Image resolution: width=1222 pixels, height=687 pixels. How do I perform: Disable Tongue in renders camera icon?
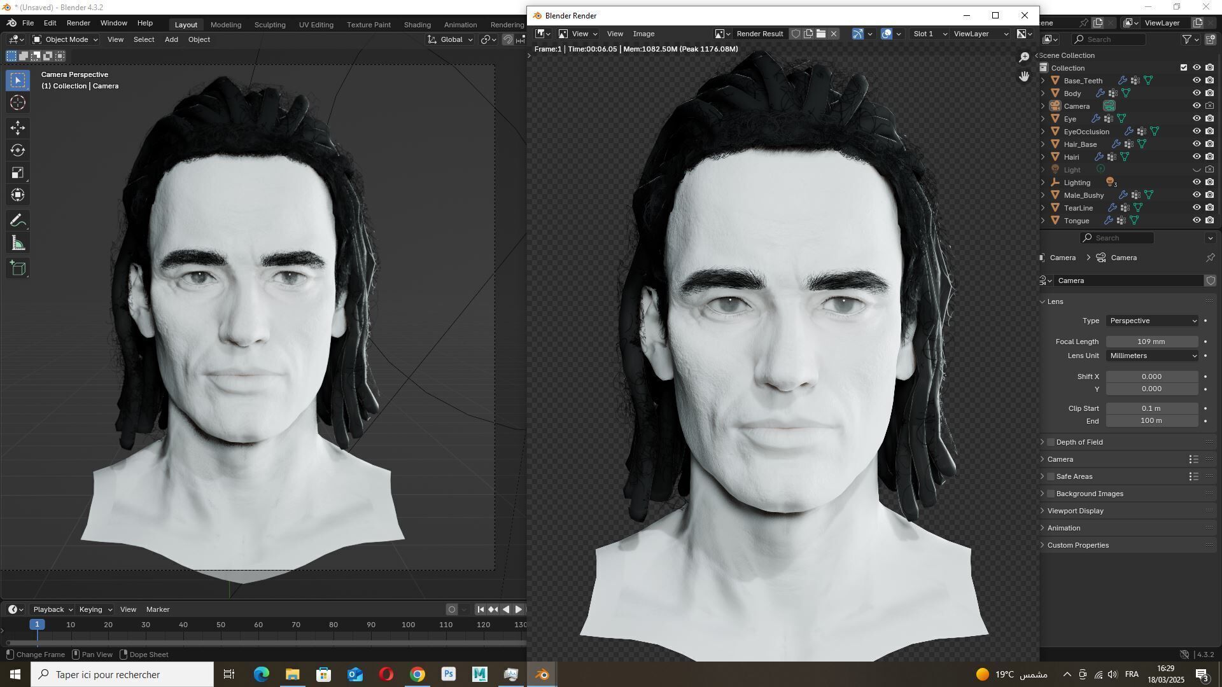(x=1209, y=221)
